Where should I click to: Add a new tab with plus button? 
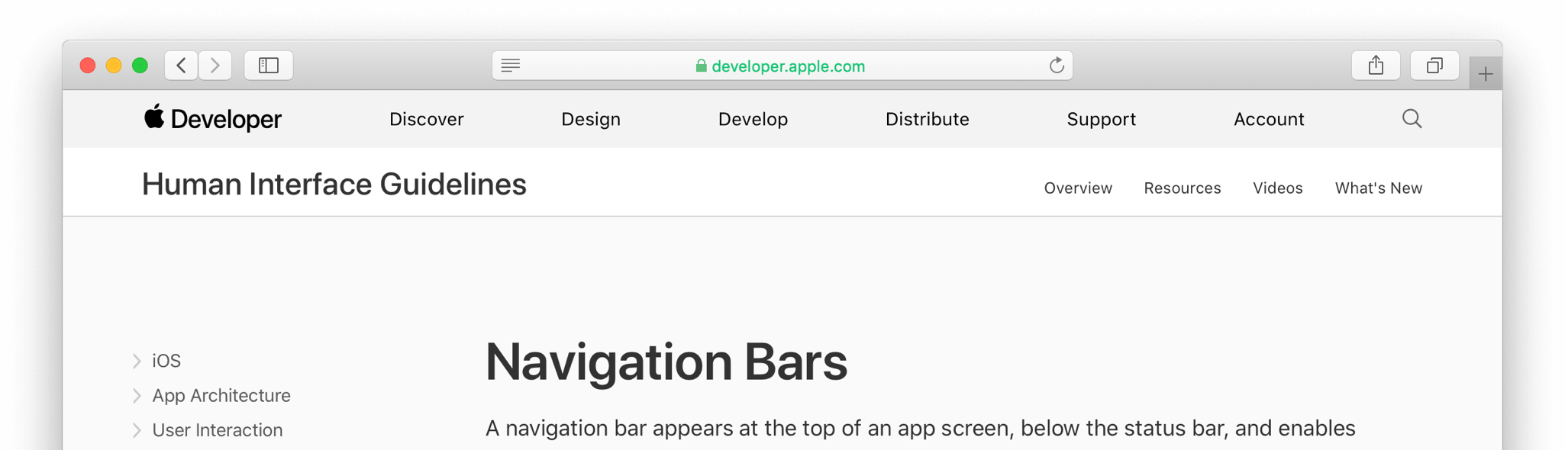(x=1486, y=74)
